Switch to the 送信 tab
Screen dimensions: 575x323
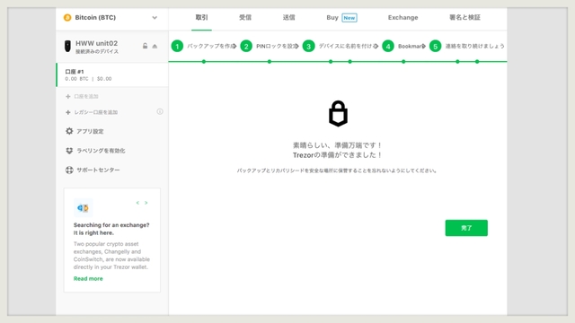click(288, 17)
